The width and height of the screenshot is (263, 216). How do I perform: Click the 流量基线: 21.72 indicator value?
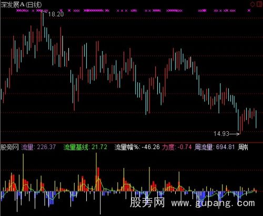click(85, 147)
